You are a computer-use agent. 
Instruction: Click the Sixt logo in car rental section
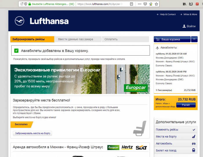click(x=141, y=147)
